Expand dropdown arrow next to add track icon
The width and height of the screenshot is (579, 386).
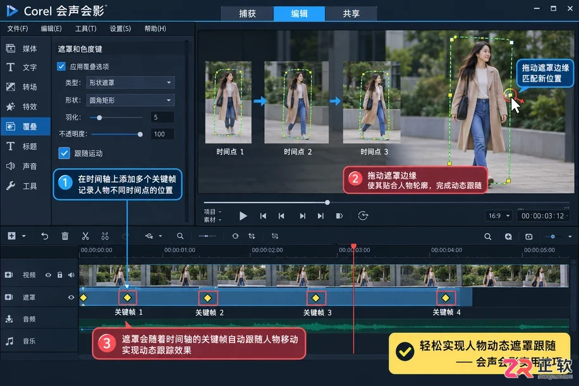[23, 236]
